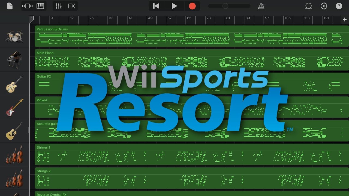Click bar 65 on the ruler

(x=189, y=18)
